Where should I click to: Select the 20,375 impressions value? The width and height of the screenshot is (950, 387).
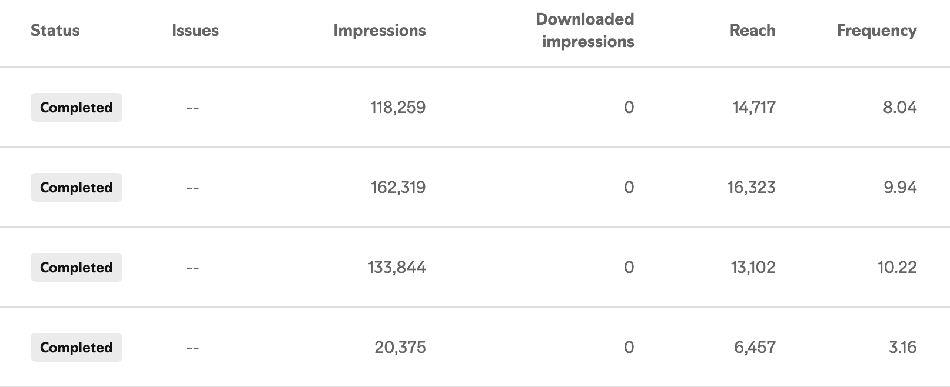click(400, 348)
